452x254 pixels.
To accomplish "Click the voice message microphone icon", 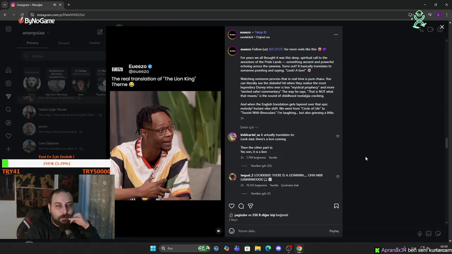I will pyautogui.click(x=420, y=234).
